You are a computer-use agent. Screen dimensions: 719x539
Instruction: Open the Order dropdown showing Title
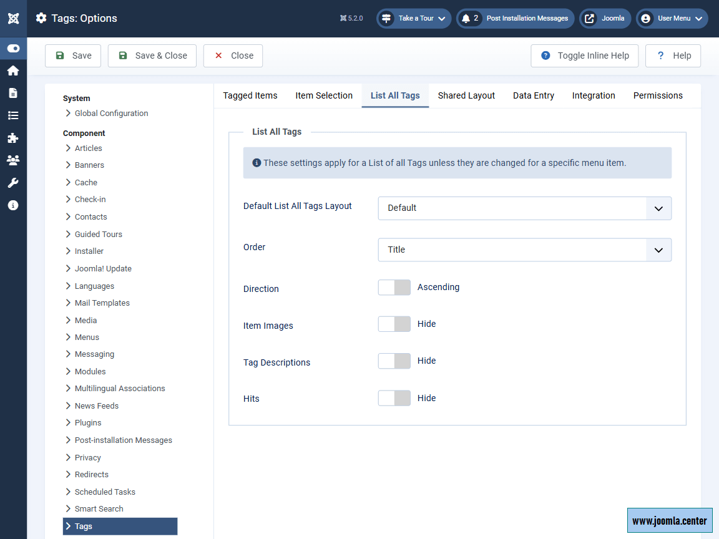click(x=524, y=250)
